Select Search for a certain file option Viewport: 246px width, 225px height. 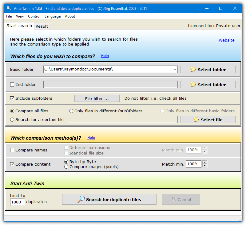[x=12, y=120]
